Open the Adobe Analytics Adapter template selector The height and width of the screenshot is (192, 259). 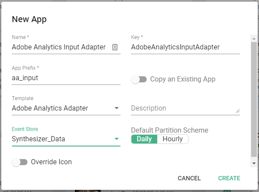pos(66,108)
